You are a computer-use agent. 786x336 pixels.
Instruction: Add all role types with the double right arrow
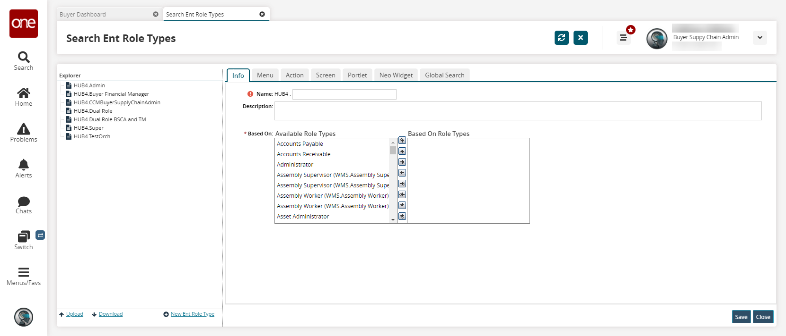402,184
